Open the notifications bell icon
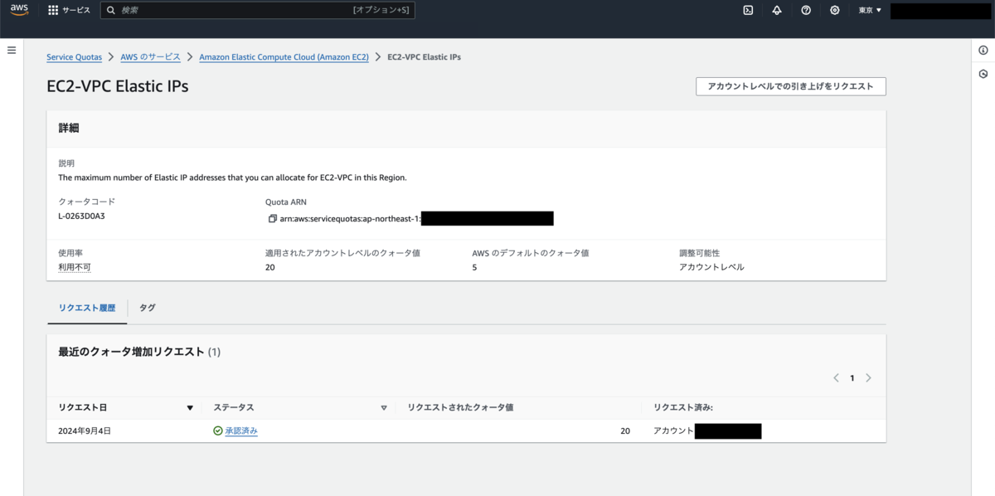 [777, 10]
